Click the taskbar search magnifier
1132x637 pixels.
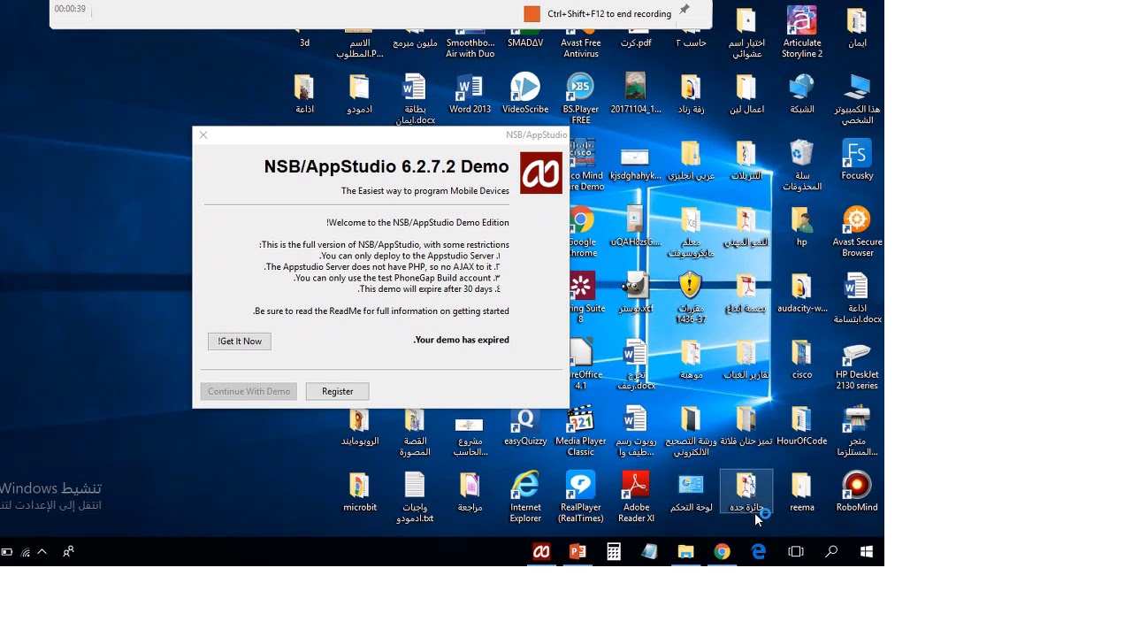831,551
